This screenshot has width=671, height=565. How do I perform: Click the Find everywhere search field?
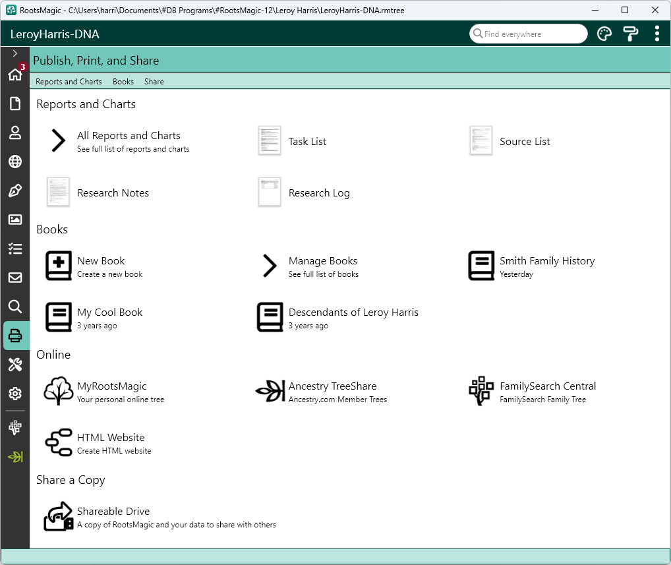click(x=529, y=34)
